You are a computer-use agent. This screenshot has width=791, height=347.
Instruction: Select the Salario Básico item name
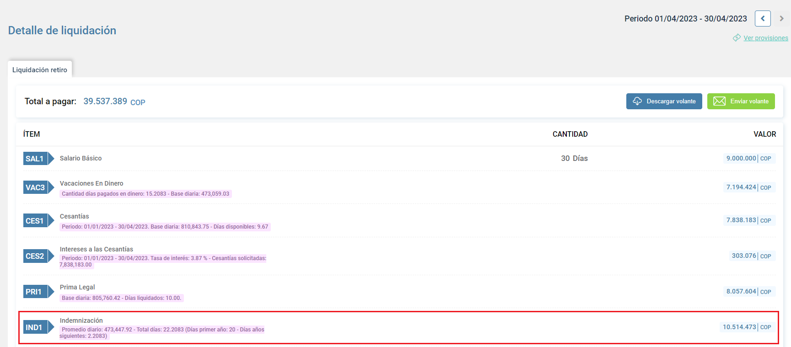[81, 158]
